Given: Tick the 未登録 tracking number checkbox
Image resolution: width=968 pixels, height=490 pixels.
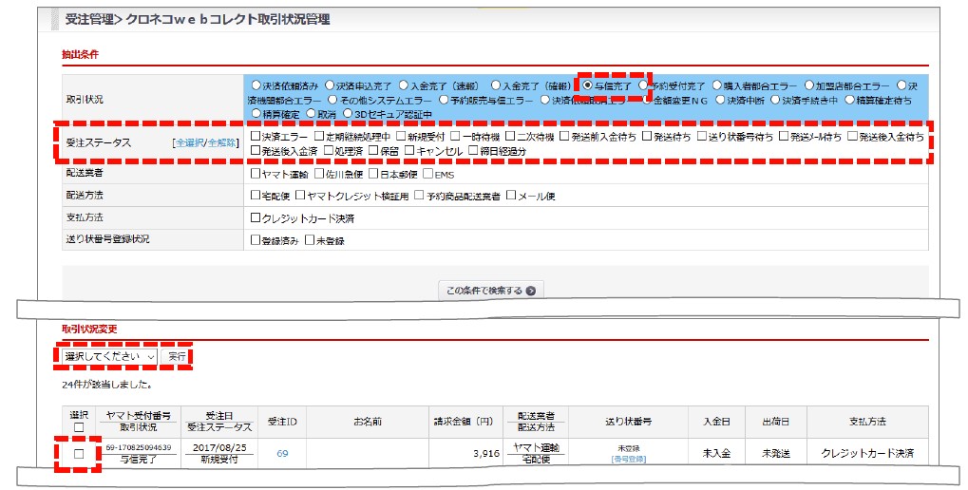Looking at the screenshot, I should (310, 240).
